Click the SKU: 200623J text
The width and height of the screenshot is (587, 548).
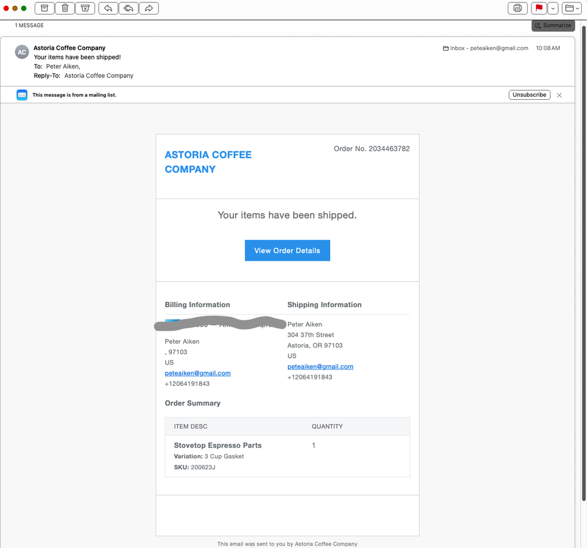pos(194,467)
